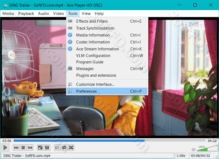Click the Preferences tools icon
The width and height of the screenshot is (219, 159).
point(70,91)
